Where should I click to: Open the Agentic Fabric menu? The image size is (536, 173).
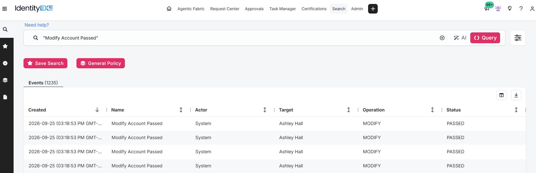click(191, 9)
